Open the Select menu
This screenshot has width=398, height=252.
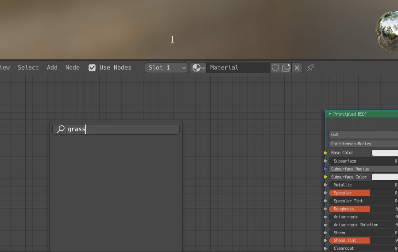[28, 68]
